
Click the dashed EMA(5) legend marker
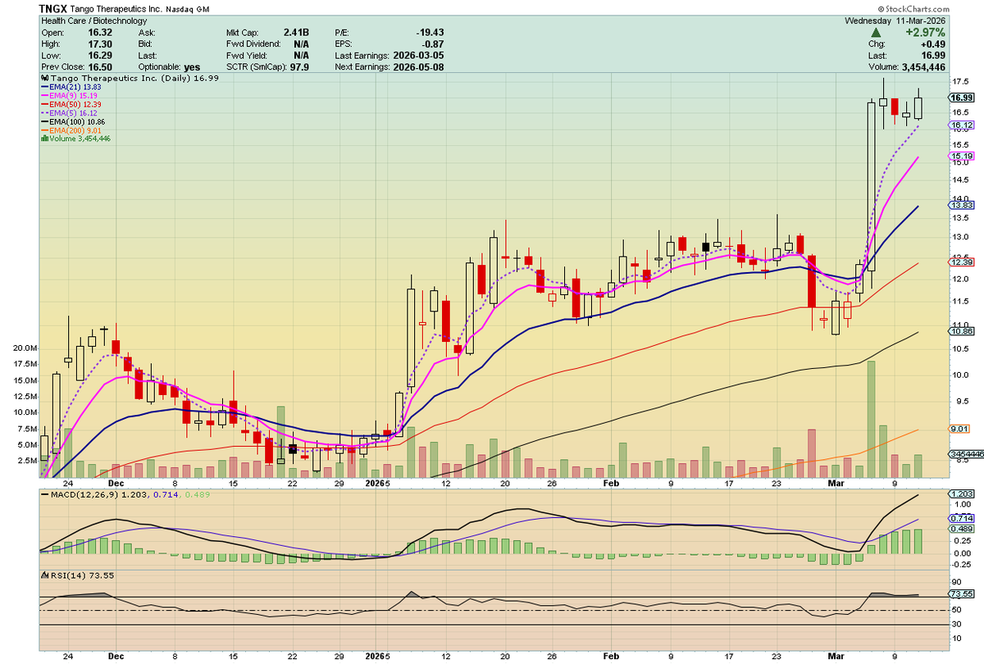[x=46, y=112]
